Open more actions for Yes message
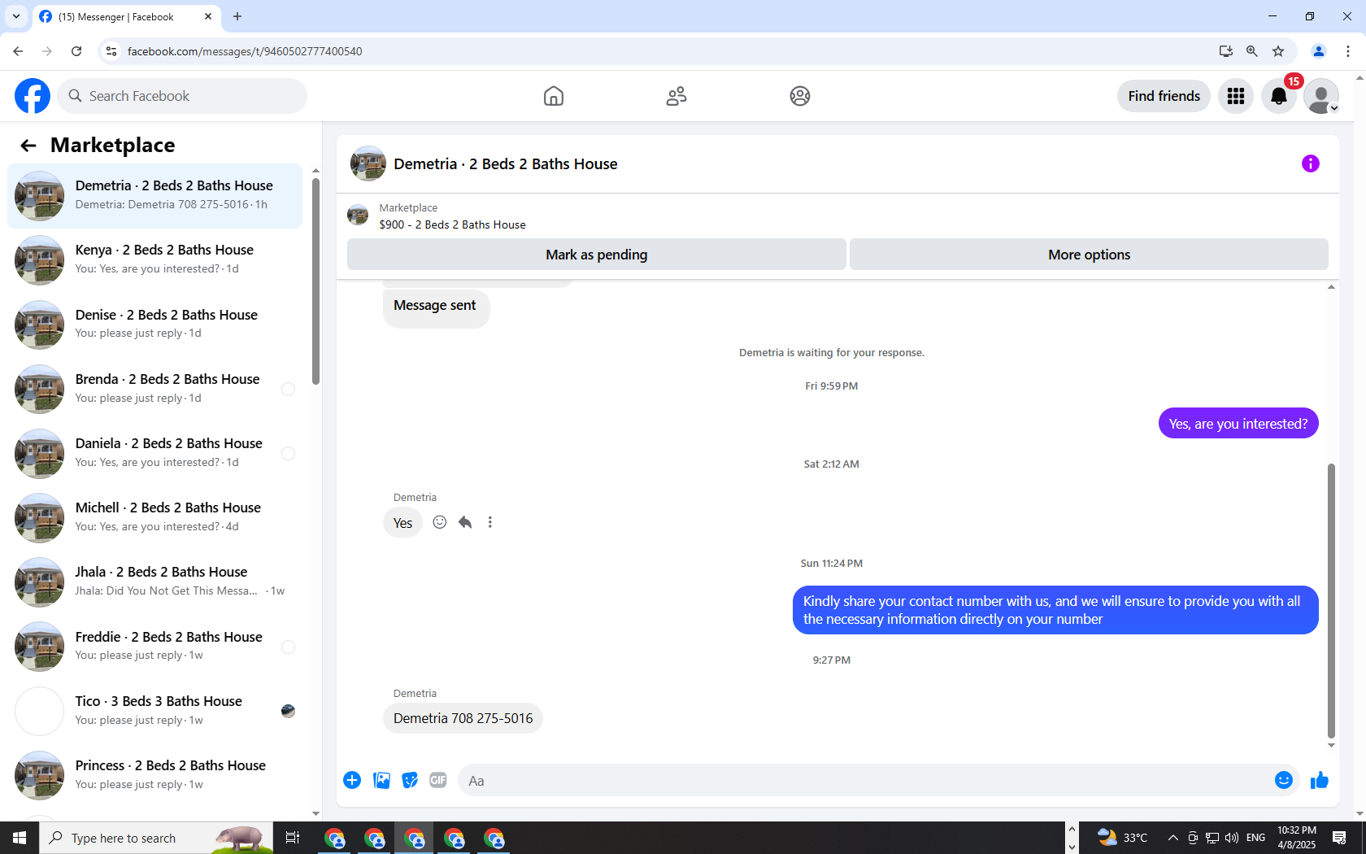Image resolution: width=1366 pixels, height=854 pixels. pos(490,522)
